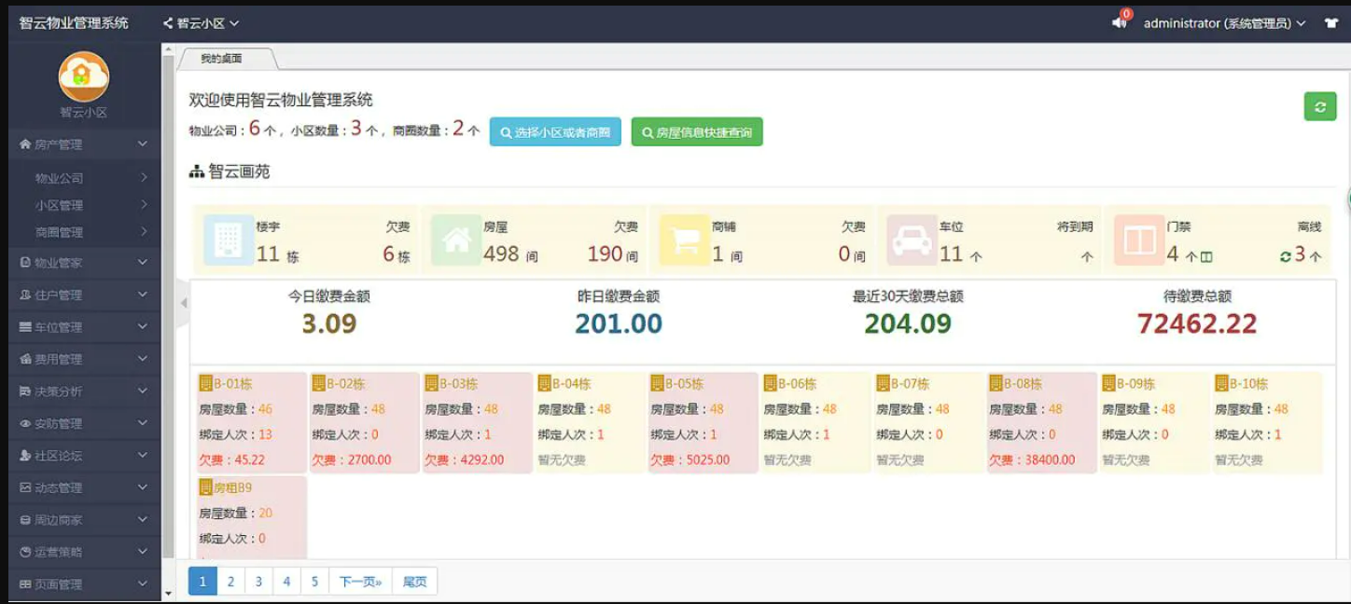Image resolution: width=1351 pixels, height=604 pixels.
Task: Select the 我的桌面 tab
Action: [224, 58]
